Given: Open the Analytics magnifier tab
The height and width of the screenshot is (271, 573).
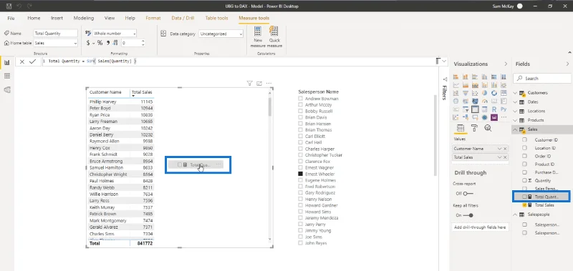Looking at the screenshot, I should pyautogui.click(x=488, y=128).
